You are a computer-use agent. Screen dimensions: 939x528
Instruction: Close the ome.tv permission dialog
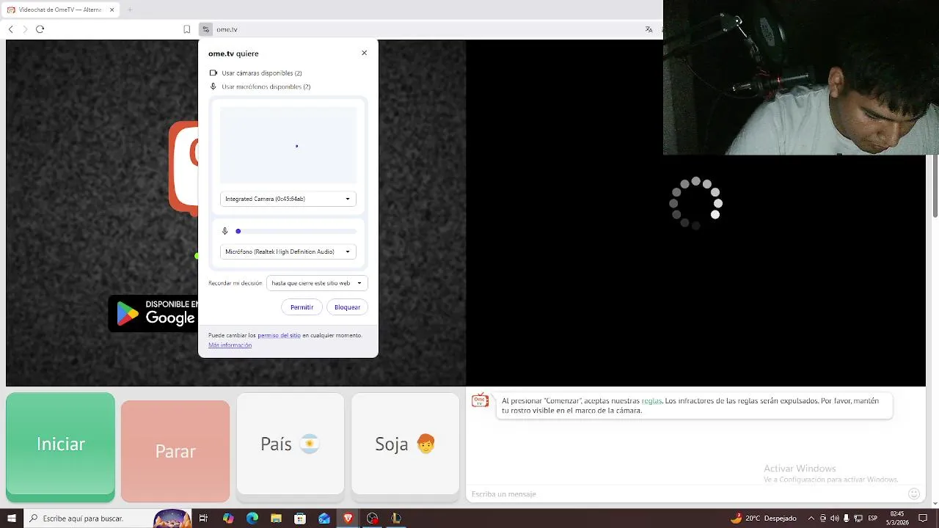click(x=364, y=53)
